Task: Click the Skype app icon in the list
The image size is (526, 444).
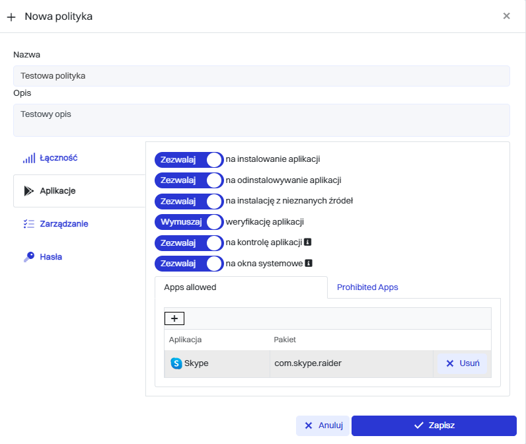Action: 176,363
